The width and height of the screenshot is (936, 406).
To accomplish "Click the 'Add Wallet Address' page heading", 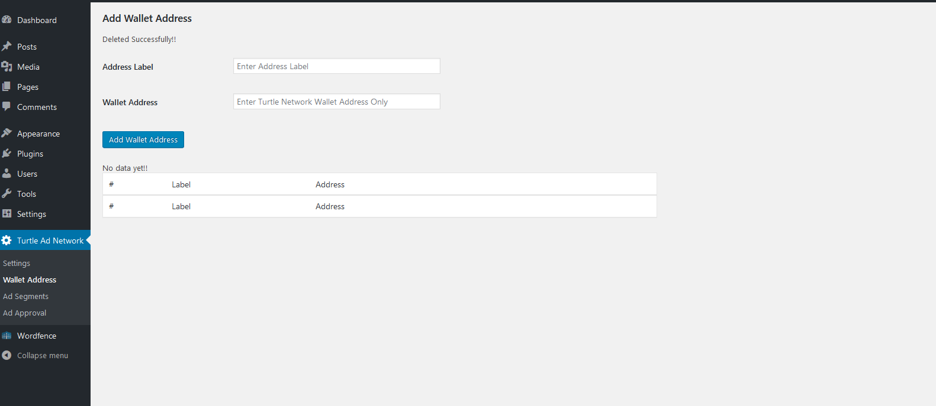I will pyautogui.click(x=147, y=18).
